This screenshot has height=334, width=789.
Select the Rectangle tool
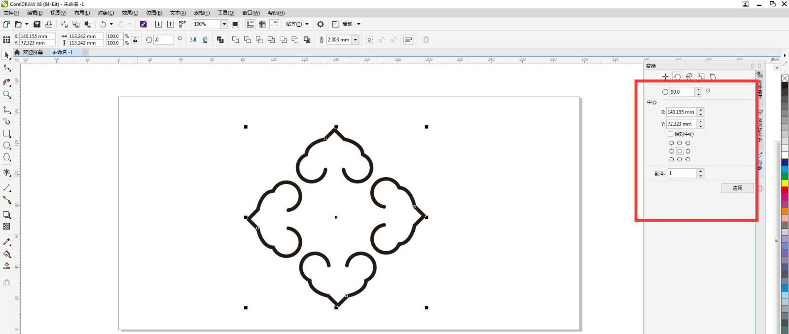click(7, 133)
